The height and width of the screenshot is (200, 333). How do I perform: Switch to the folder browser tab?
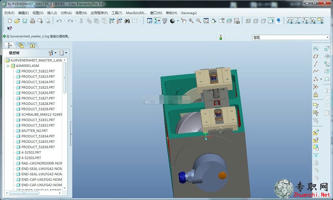point(21,45)
